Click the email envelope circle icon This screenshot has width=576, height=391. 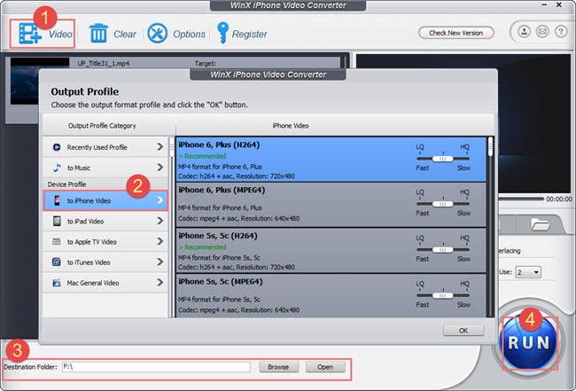(542, 32)
